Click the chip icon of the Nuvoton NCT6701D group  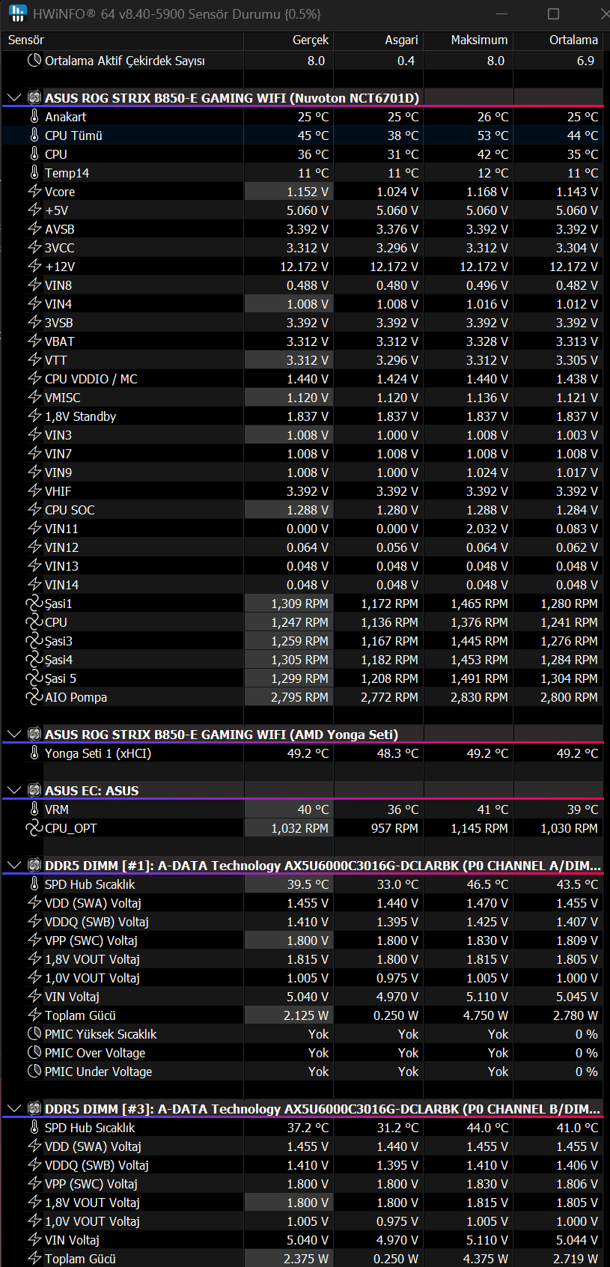coord(34,97)
